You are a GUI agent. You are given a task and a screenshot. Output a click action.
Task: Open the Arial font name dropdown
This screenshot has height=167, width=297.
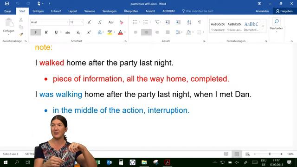(x=68, y=22)
